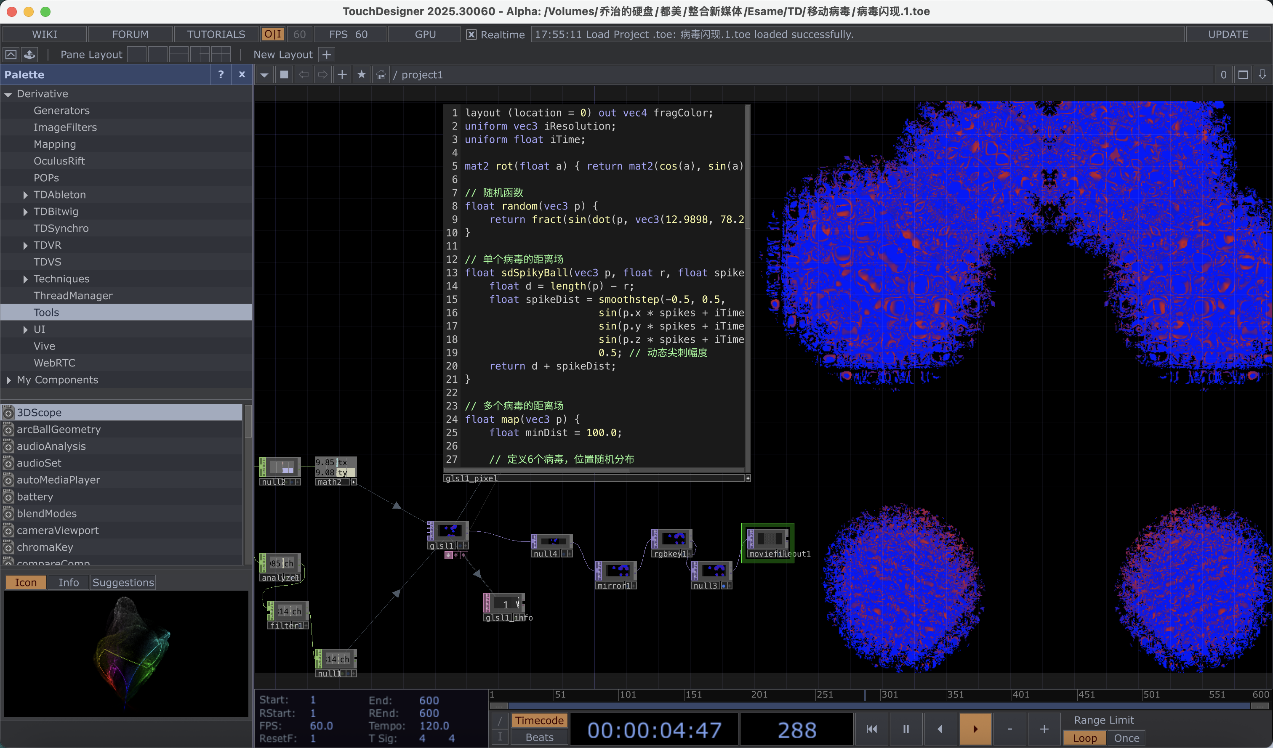The width and height of the screenshot is (1273, 748).
Task: Toggle the Realtime checkbox
Action: pyautogui.click(x=471, y=34)
